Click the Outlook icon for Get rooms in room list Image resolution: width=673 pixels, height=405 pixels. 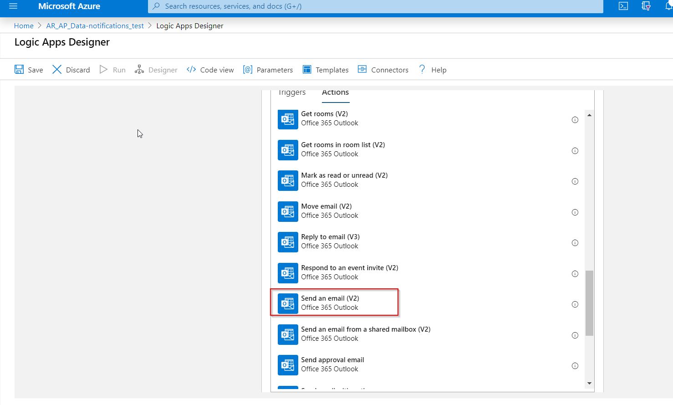point(288,150)
